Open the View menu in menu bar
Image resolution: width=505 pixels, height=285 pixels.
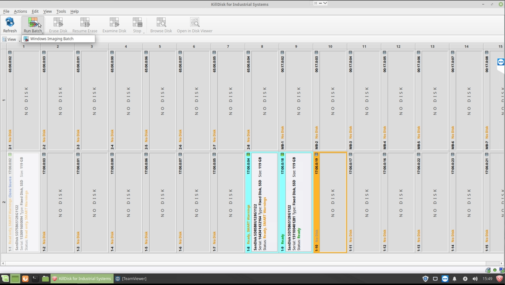[48, 11]
